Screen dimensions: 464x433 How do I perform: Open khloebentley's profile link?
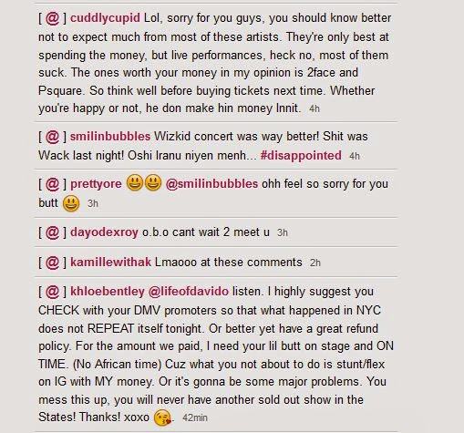(x=108, y=292)
